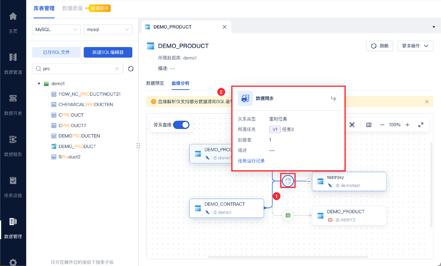Toggle the 旁系血缘 switch

[181, 125]
